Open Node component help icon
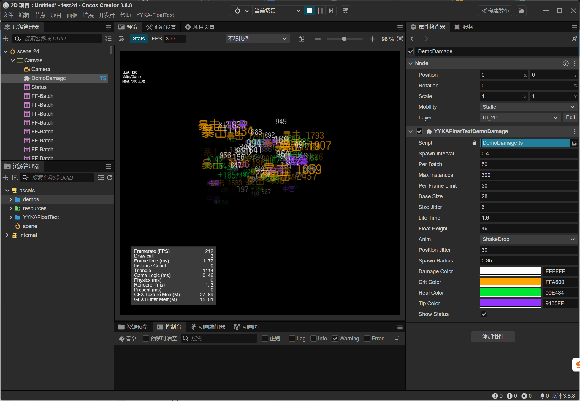Screen dimensions: 580x401 point(565,63)
